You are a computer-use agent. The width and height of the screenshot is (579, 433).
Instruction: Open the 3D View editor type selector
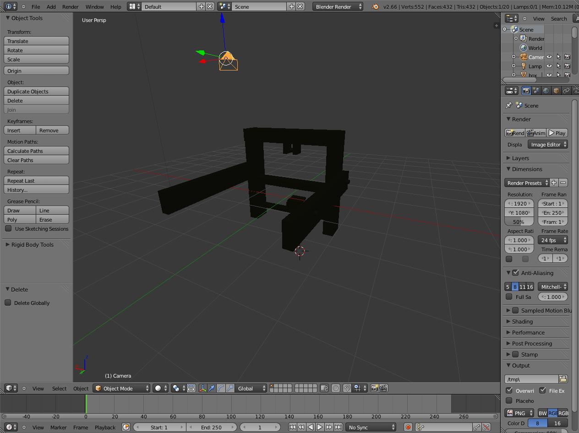coord(10,388)
